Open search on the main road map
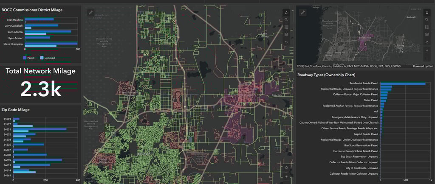This screenshot has width=435, height=184. click(286, 20)
